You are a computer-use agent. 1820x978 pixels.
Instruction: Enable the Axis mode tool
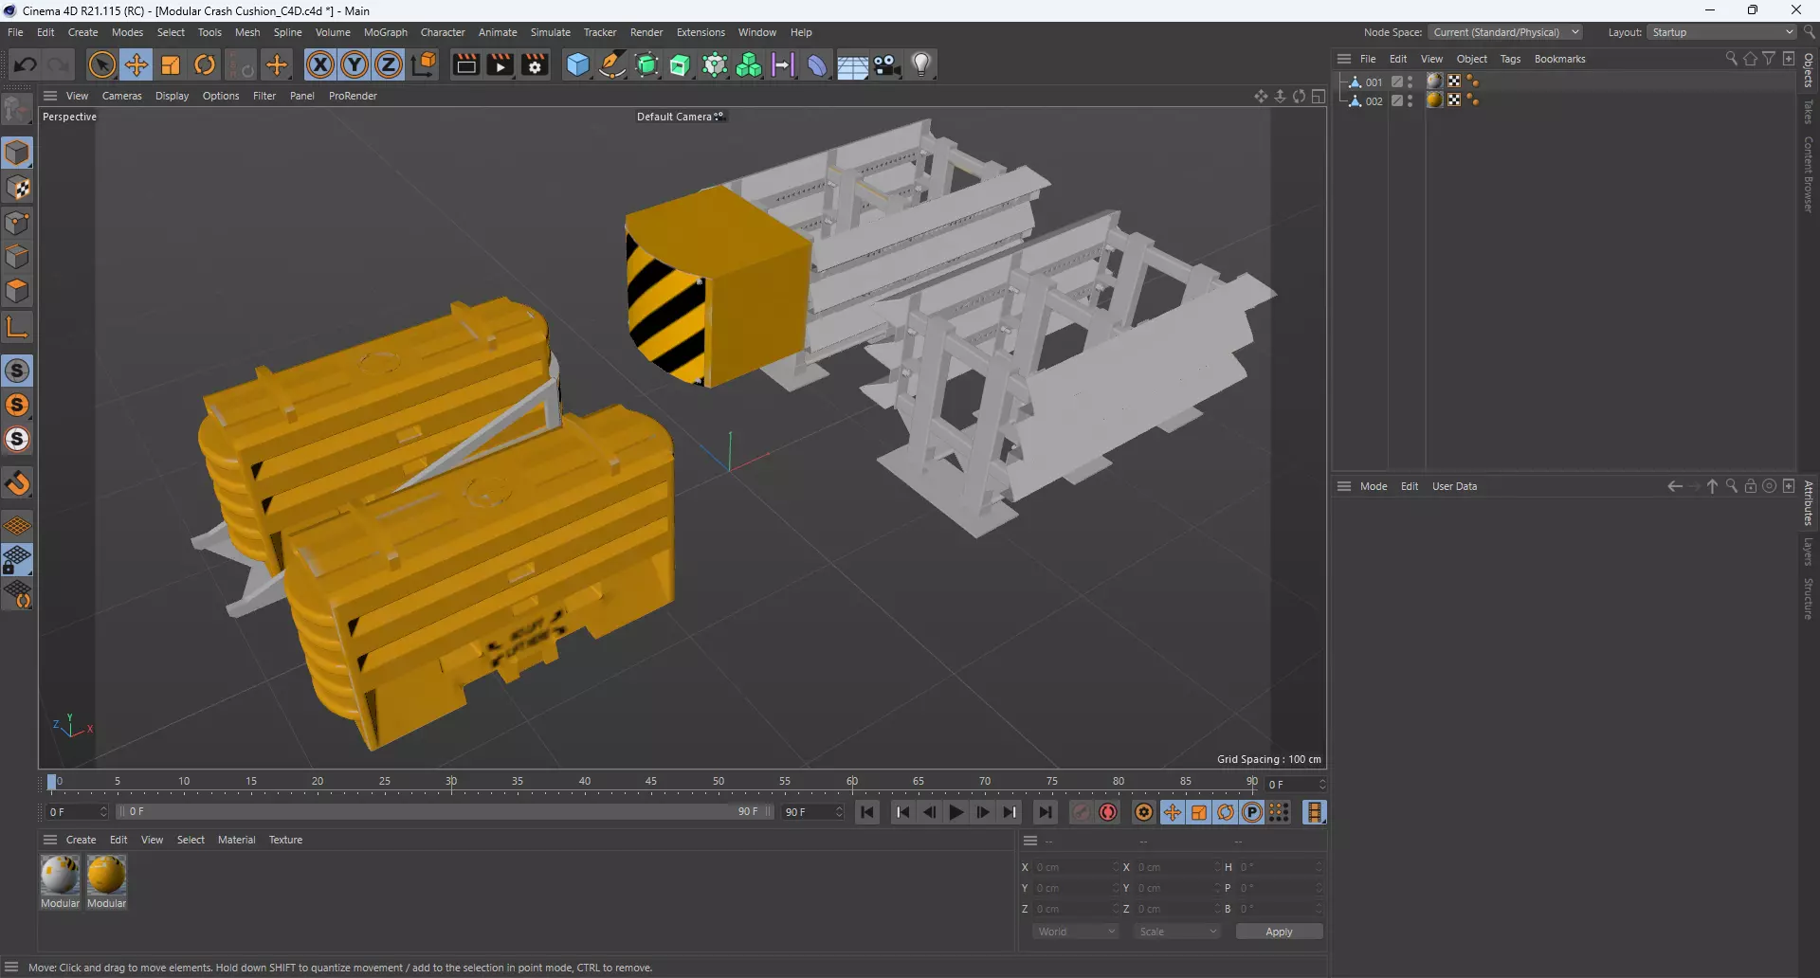pyautogui.click(x=17, y=328)
